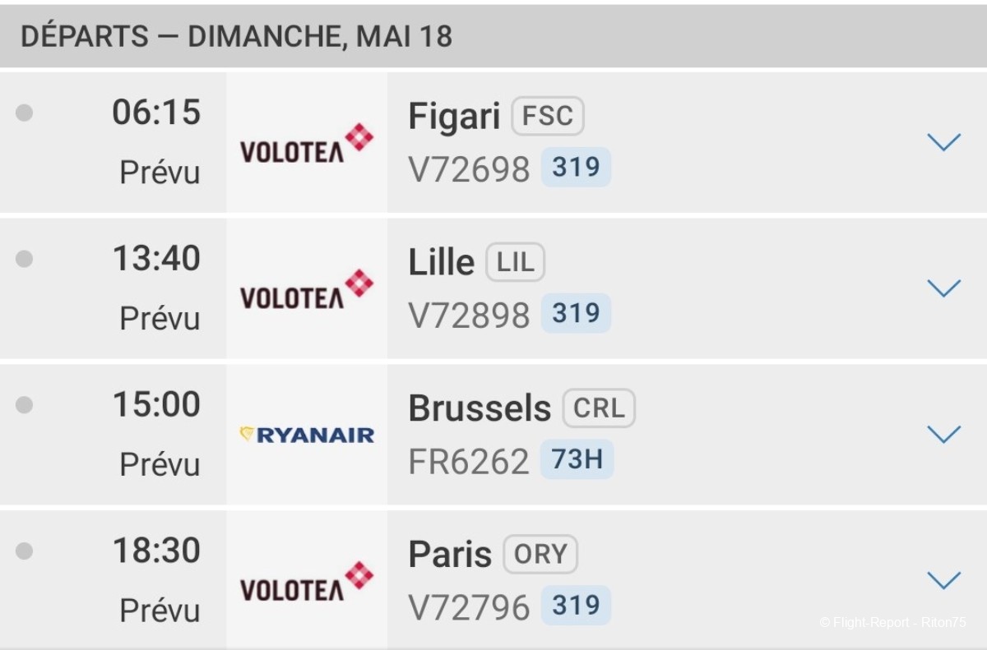Expand the Figari flight details chevron
Viewport: 987px width, 650px height.
(x=943, y=142)
